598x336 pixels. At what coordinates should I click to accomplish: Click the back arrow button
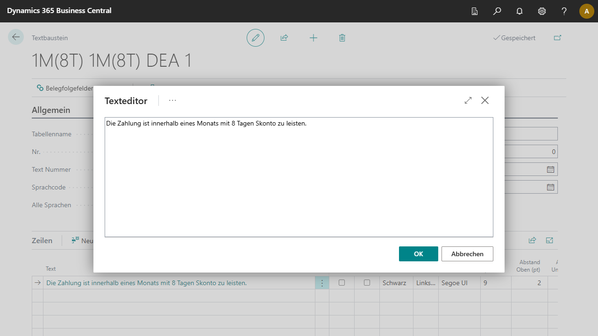(16, 37)
